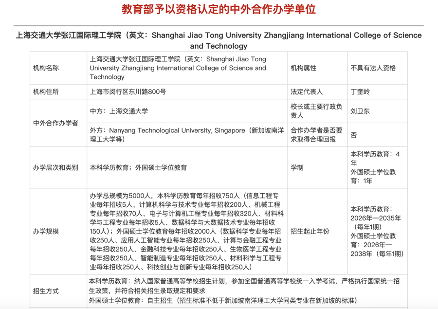
Task: Select the text 不具有法人资格
Action: [373, 68]
